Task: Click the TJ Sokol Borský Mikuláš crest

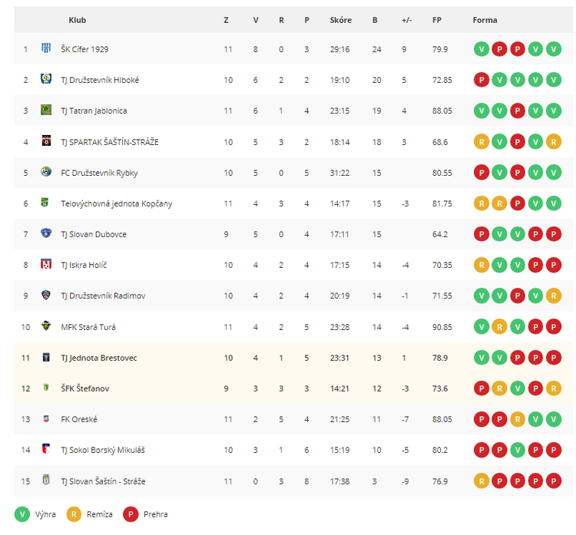Action: tap(46, 449)
